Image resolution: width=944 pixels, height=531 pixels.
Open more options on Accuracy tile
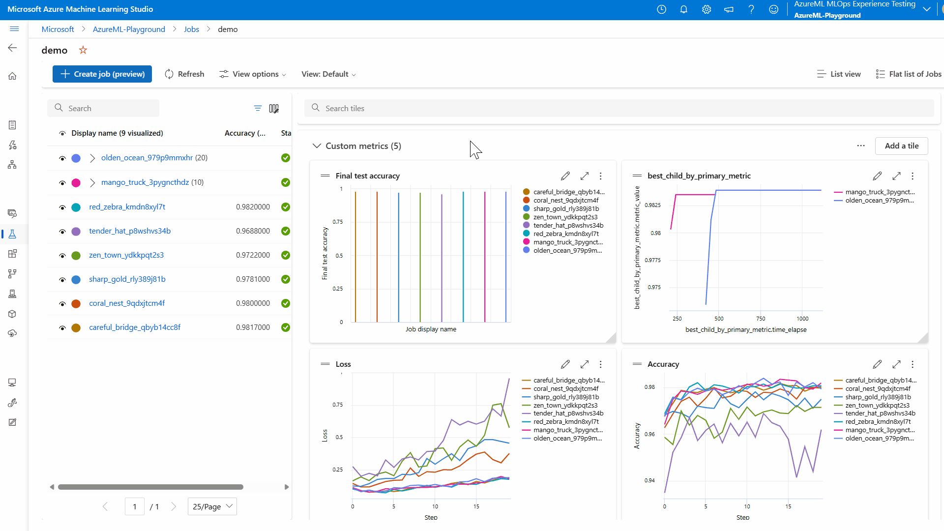(913, 364)
